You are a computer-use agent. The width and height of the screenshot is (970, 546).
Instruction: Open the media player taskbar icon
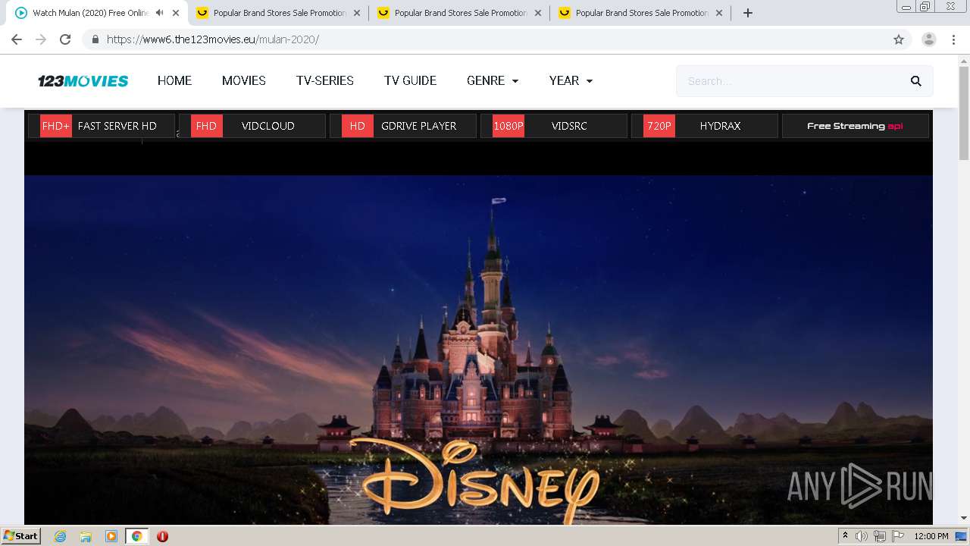tap(111, 536)
